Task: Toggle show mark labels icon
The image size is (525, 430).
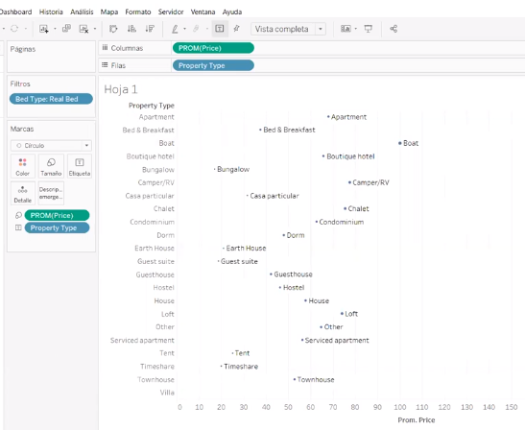Action: pos(220,29)
